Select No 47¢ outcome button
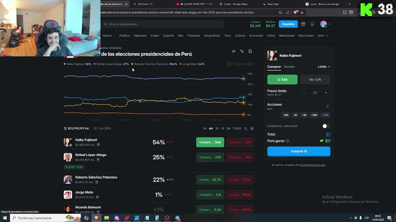396x222 pixels. tap(315, 80)
